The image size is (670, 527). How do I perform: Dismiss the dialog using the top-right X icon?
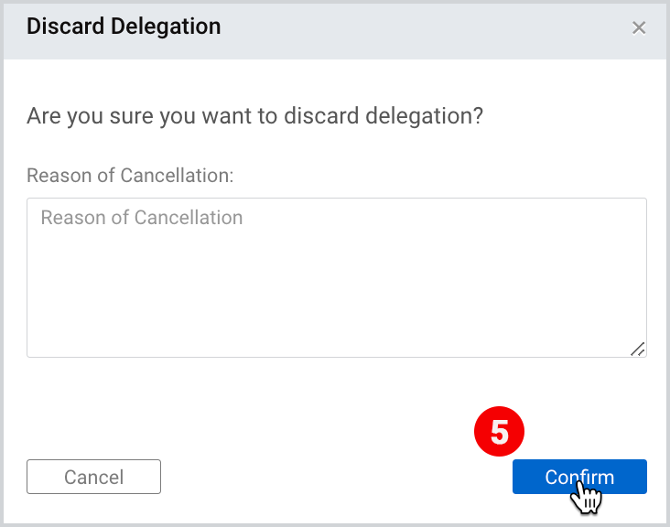point(639,27)
